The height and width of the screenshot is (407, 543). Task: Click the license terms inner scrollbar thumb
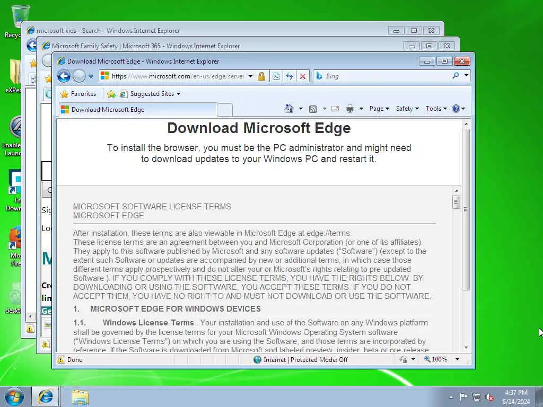pos(456,202)
